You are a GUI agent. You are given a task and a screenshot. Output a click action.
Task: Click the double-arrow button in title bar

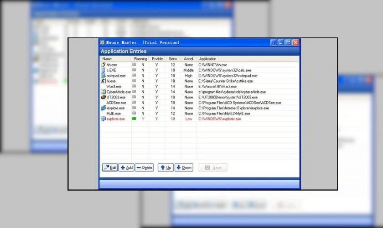(x=274, y=42)
